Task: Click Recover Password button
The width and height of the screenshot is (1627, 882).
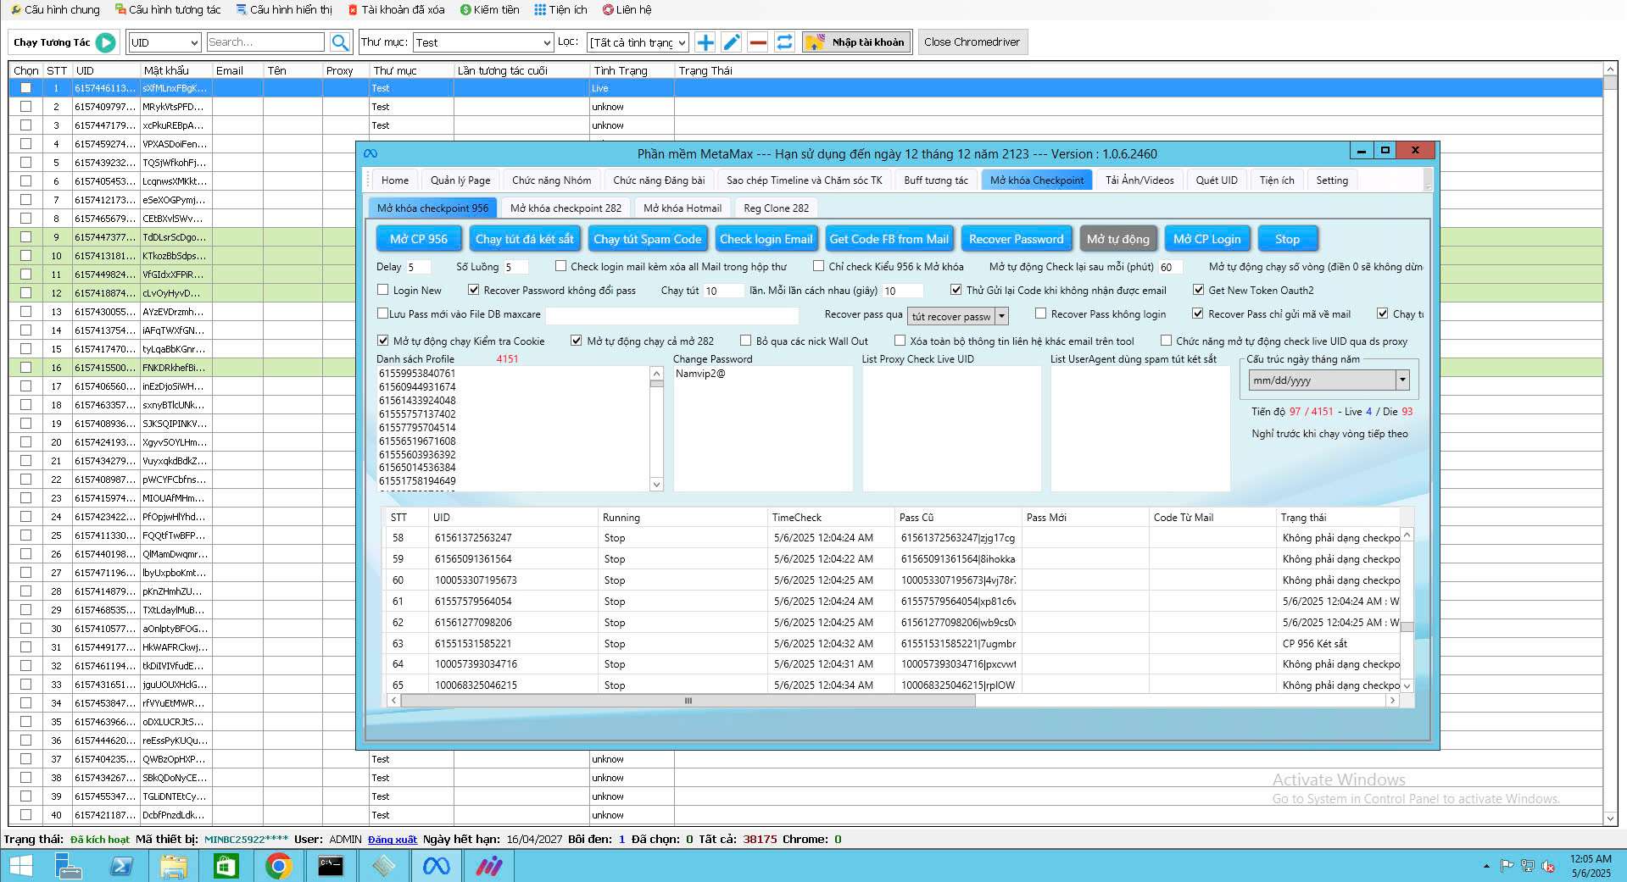Action: coord(1016,239)
